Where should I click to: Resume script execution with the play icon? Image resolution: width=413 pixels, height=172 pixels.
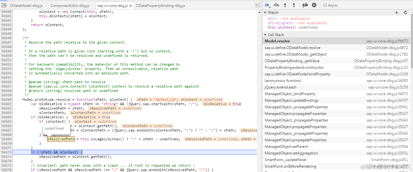pos(267,5)
